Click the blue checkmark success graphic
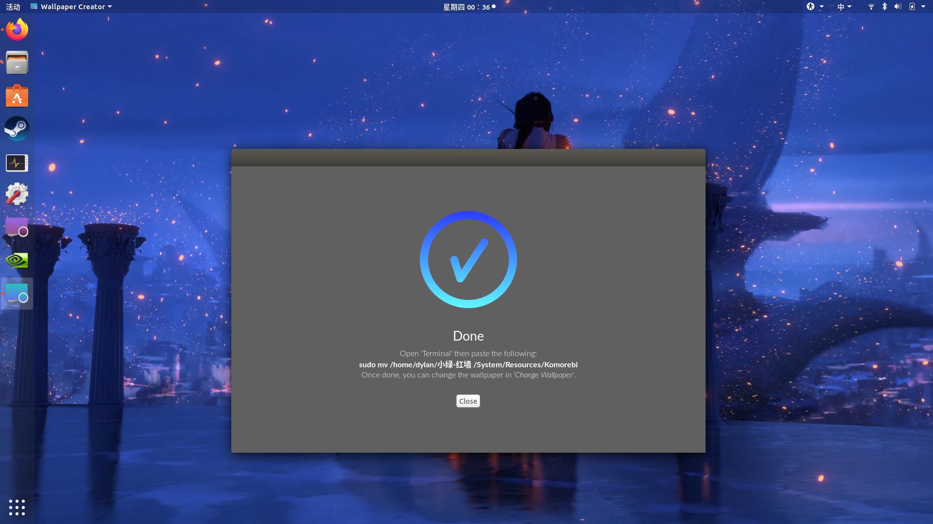 (x=468, y=260)
